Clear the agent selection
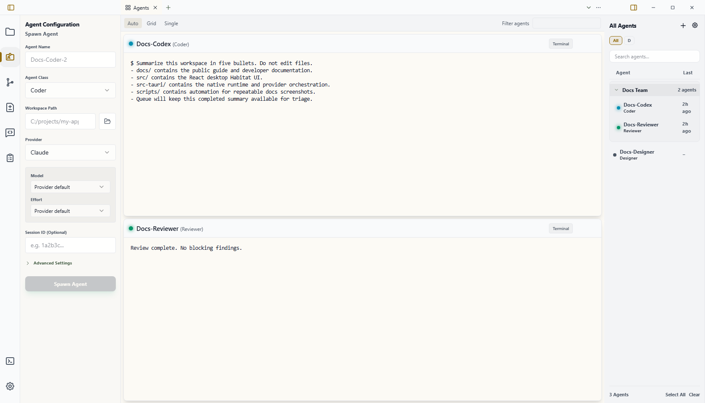705x403 pixels. (x=694, y=395)
